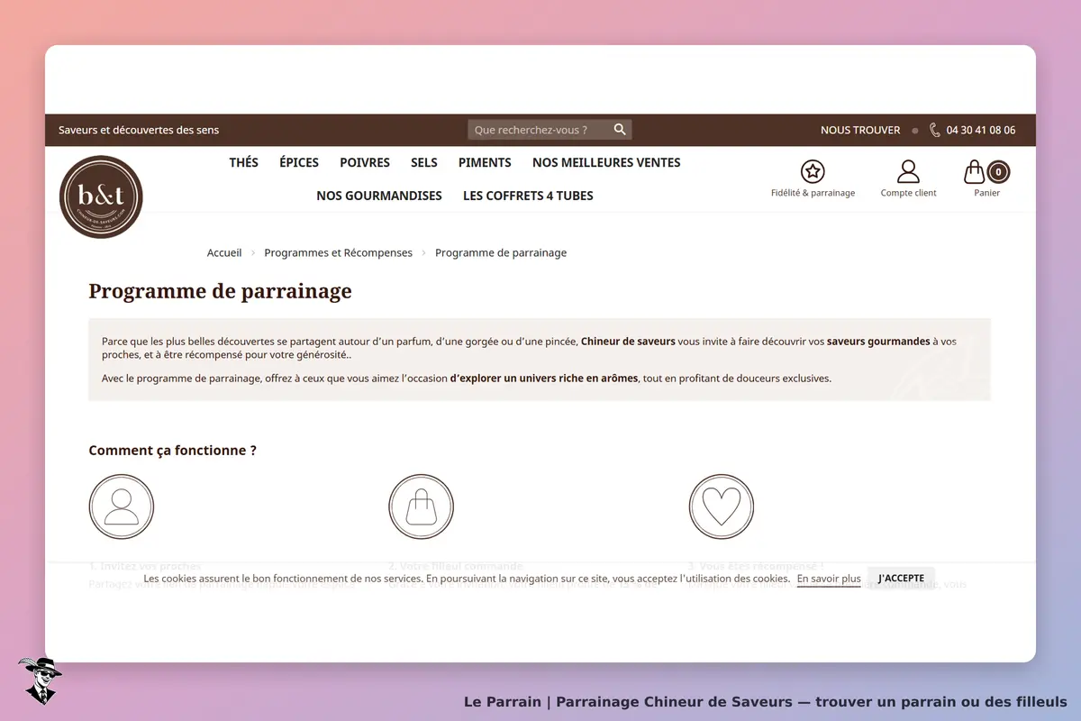Click the search magnifier icon

(620, 130)
